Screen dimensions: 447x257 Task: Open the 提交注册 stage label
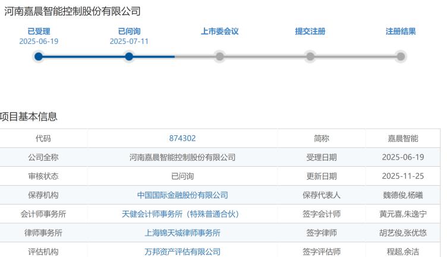point(310,31)
